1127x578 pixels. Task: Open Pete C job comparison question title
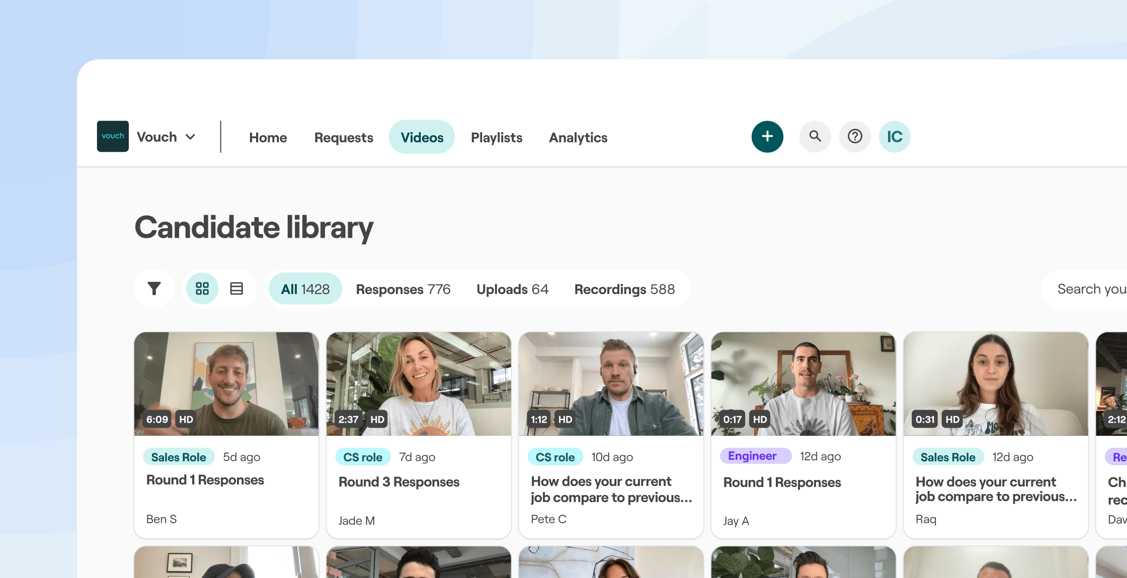(x=611, y=489)
